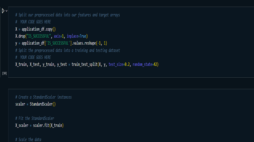Place cursor on train_test_split function name

(84, 64)
